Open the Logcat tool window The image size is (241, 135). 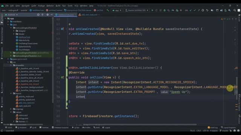click(106, 127)
